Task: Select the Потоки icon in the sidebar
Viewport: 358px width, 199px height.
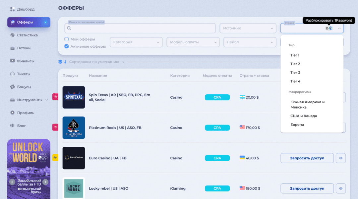Action: tap(12, 48)
